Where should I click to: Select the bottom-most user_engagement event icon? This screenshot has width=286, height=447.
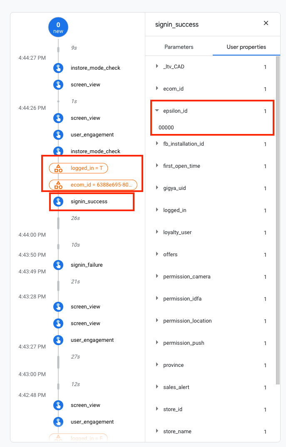(58, 422)
